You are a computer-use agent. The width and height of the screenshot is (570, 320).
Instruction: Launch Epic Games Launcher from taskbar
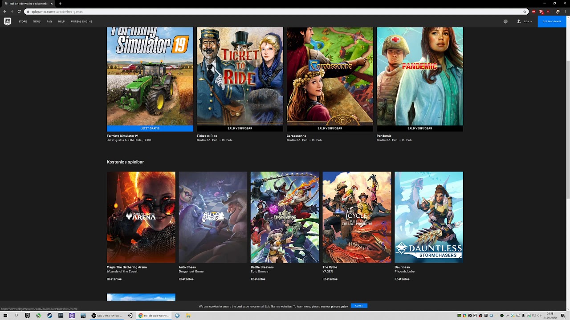coord(27,316)
